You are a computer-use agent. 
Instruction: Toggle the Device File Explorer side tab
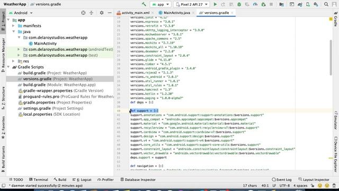point(336,154)
